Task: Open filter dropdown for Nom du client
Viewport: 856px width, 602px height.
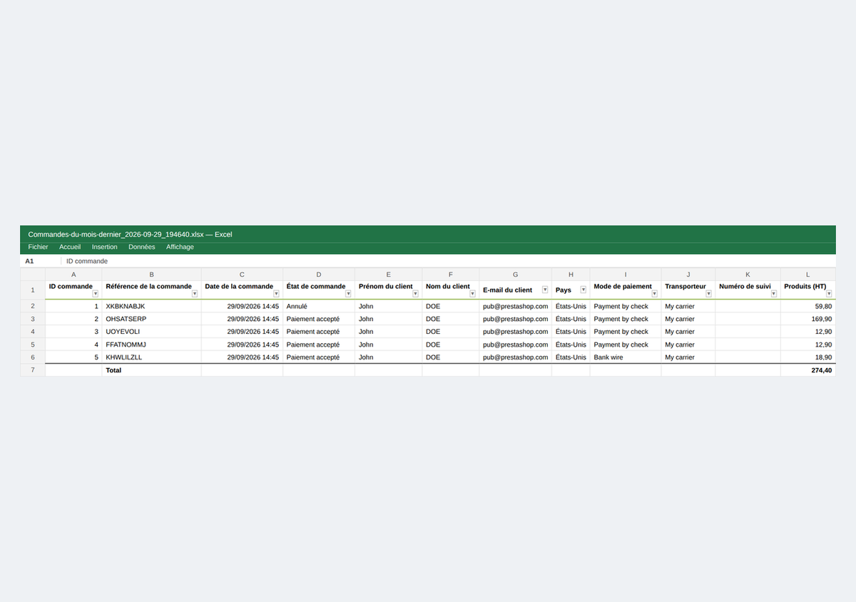Action: (472, 294)
